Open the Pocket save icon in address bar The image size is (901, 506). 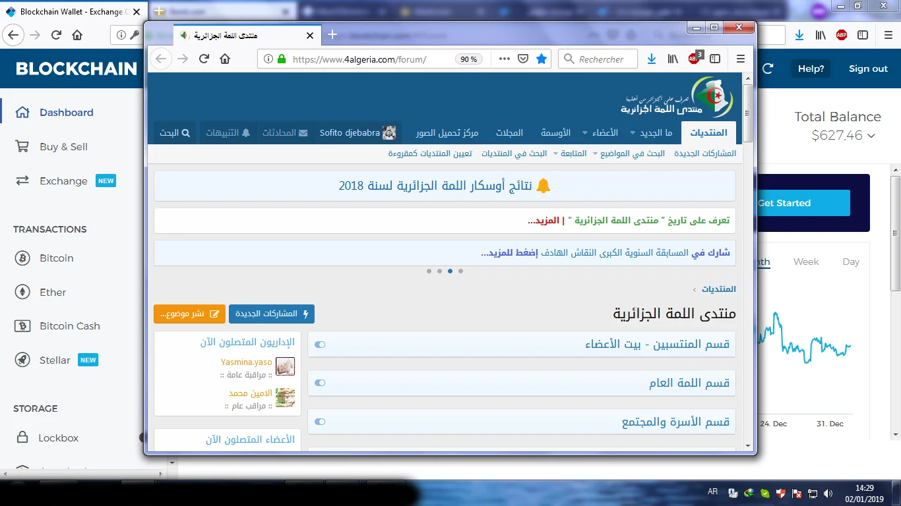tap(523, 59)
